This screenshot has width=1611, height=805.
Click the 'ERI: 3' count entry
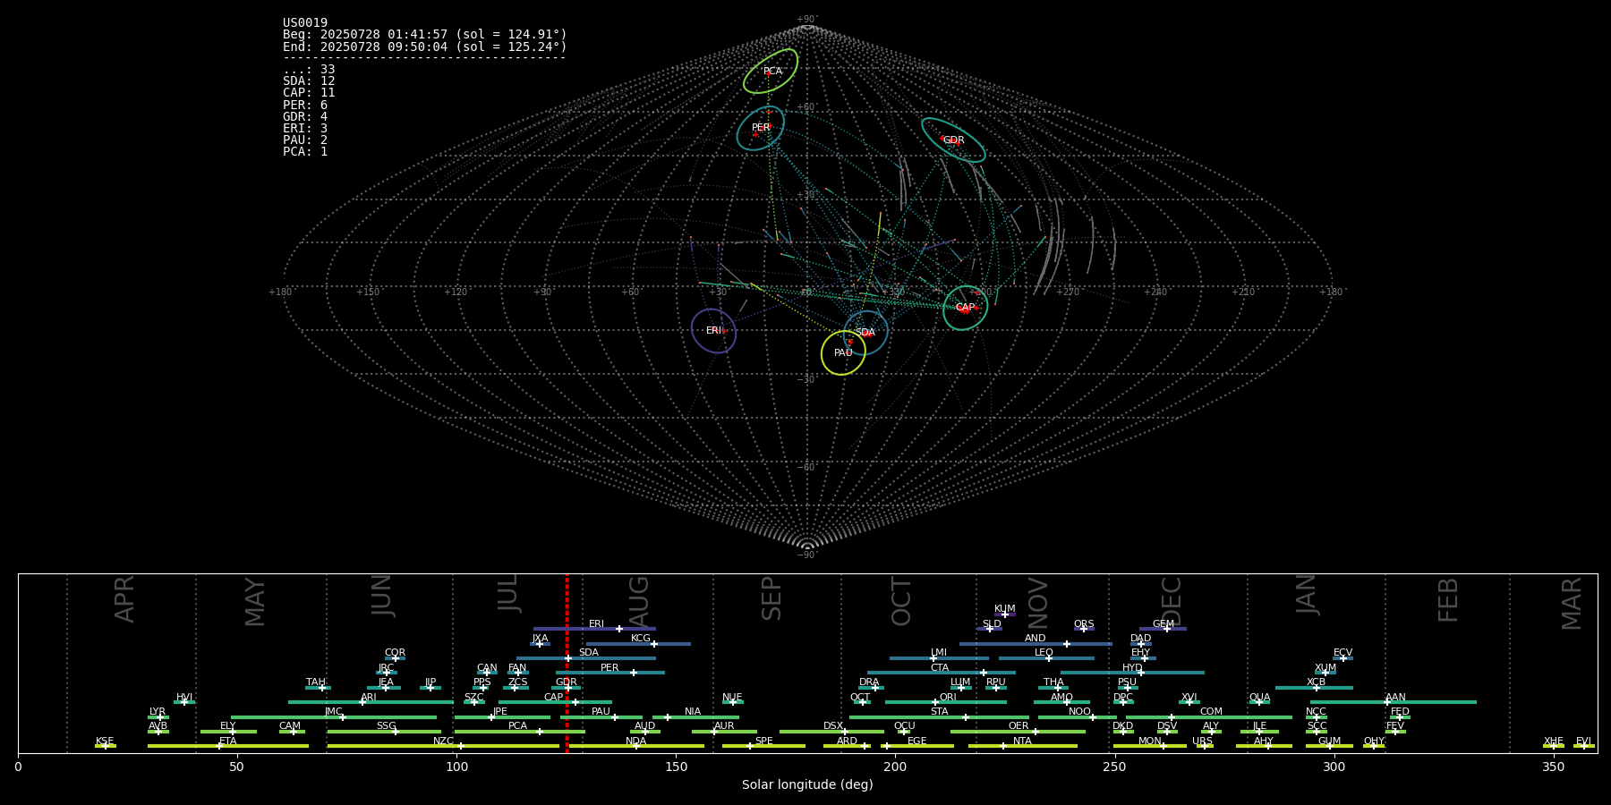[x=305, y=129]
